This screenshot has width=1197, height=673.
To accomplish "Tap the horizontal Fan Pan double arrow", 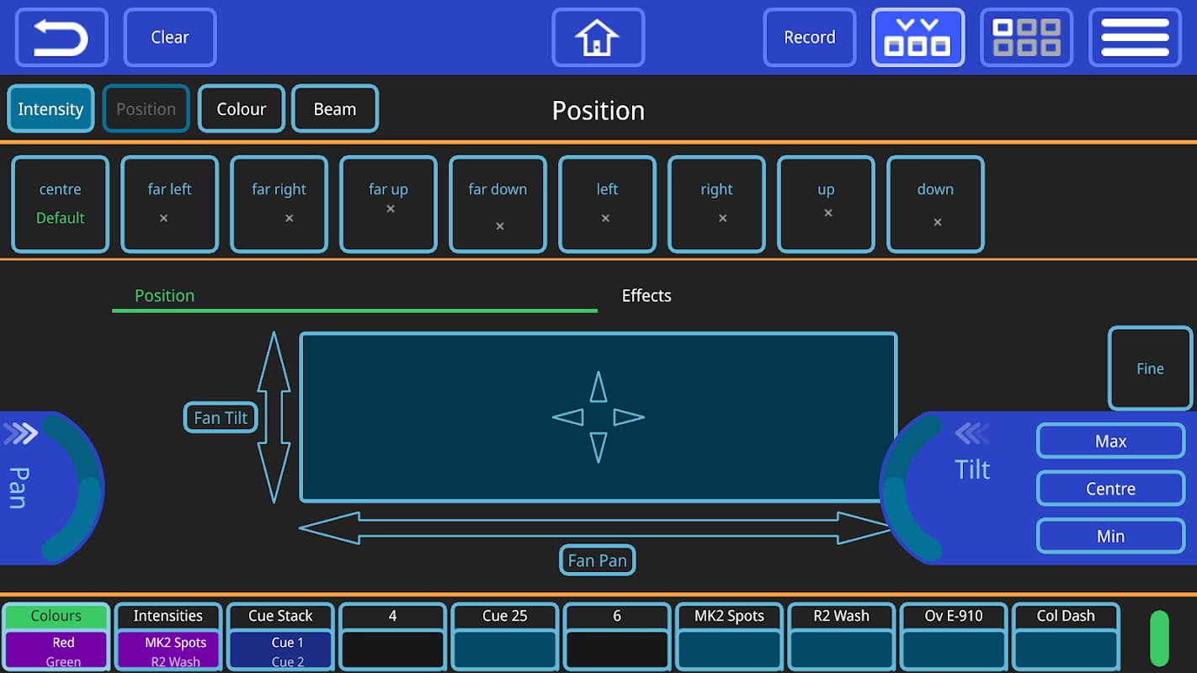I will pos(598,527).
